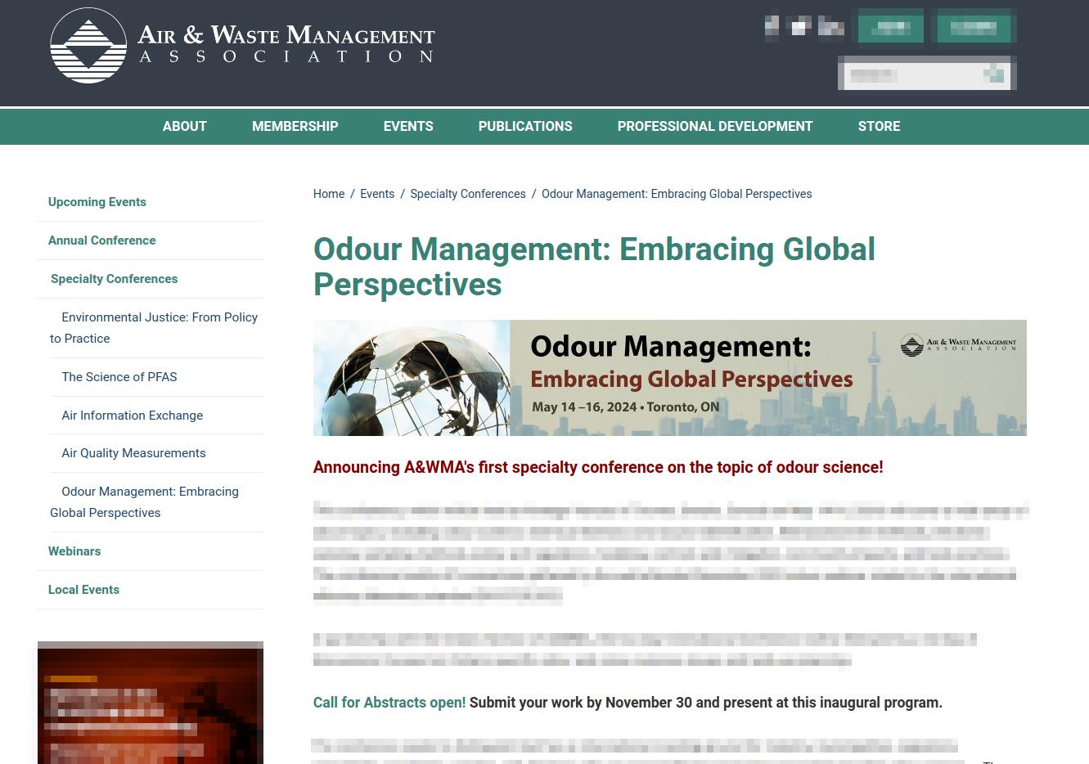Select Odour Management link in the left sidebar

pyautogui.click(x=145, y=502)
